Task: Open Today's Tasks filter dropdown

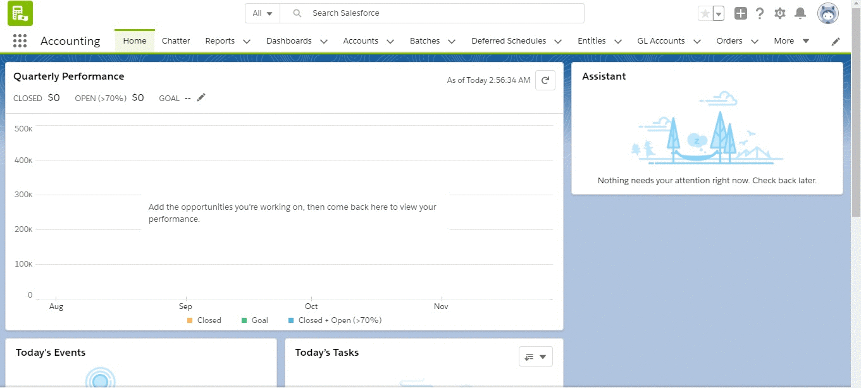Action: (535, 356)
